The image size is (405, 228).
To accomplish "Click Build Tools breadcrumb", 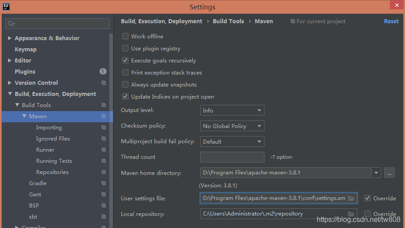I will coord(228,21).
